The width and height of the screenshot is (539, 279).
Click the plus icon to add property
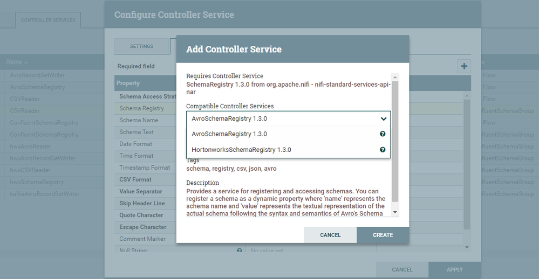click(x=464, y=66)
